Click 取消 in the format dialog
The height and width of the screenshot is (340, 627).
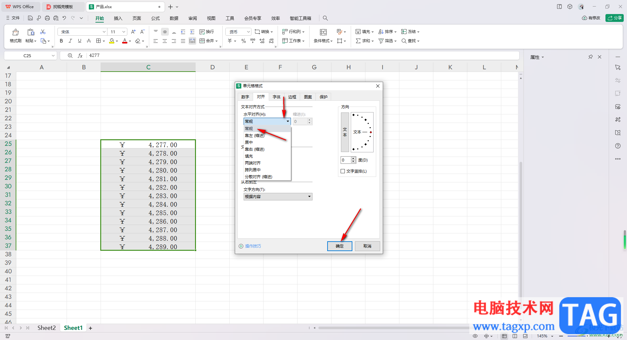pos(367,246)
